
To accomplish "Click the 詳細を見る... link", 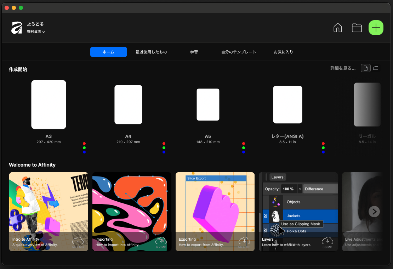I will pyautogui.click(x=343, y=68).
